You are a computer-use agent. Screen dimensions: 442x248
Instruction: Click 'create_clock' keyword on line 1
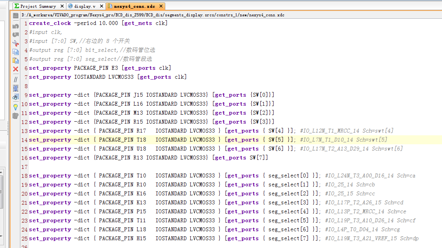coord(50,23)
